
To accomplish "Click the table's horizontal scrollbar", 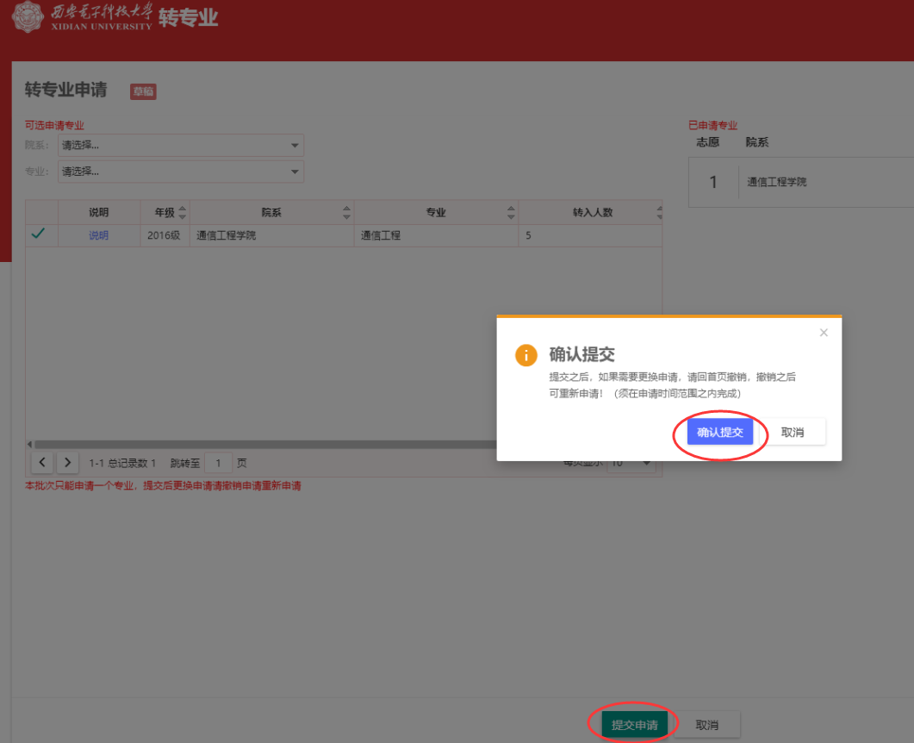I will click(258, 445).
